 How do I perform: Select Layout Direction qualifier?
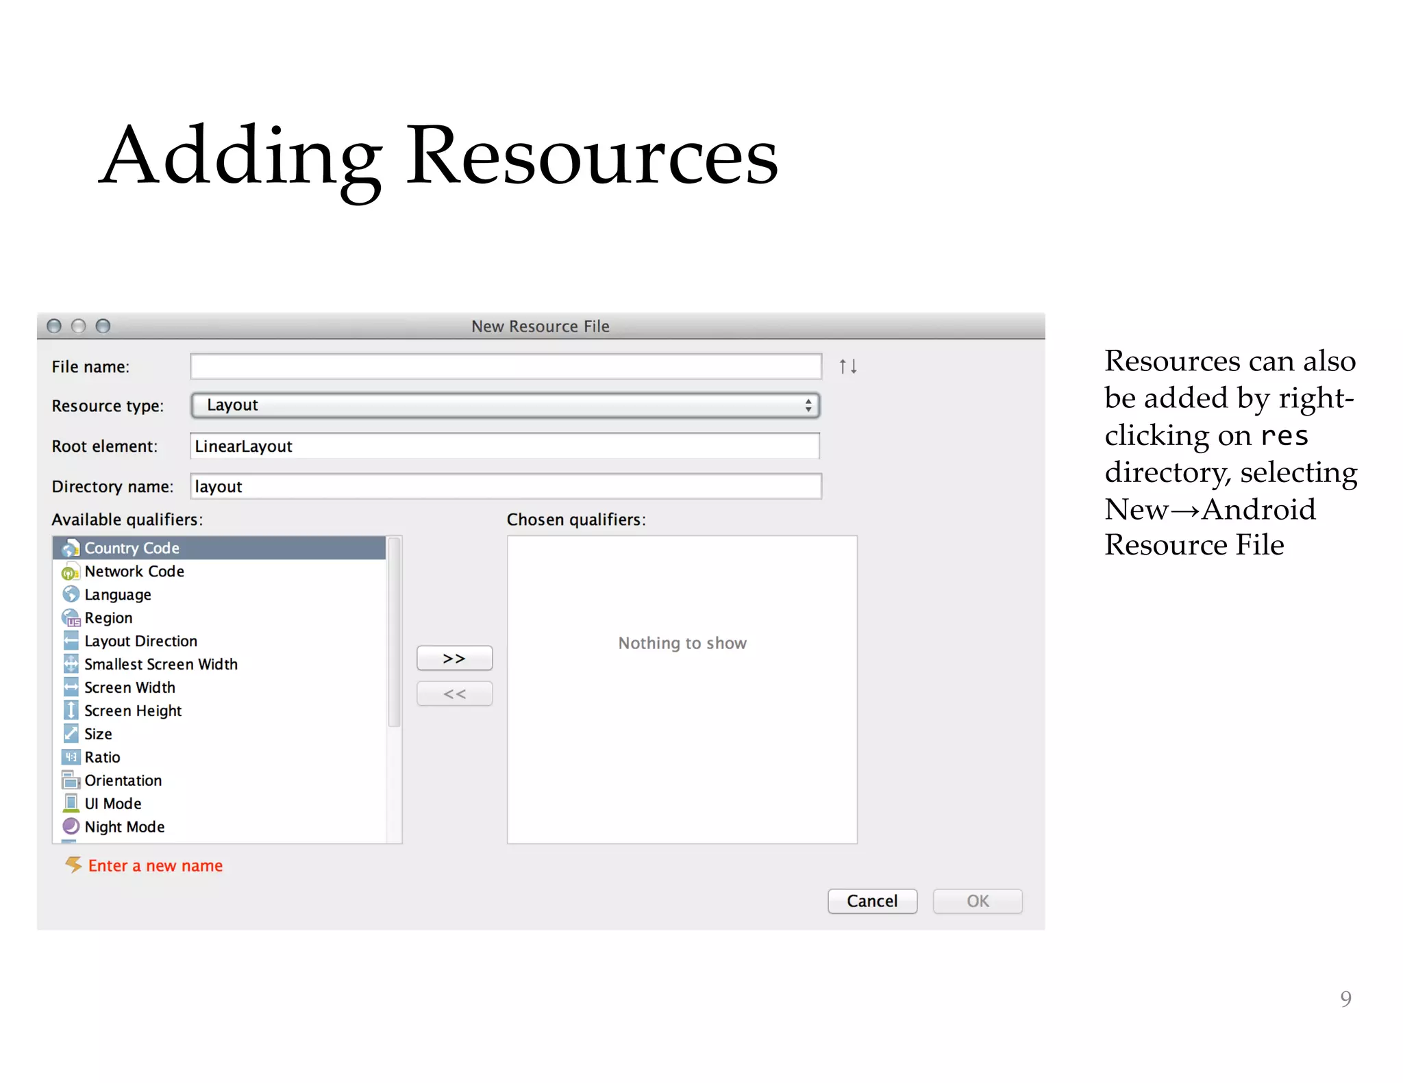tap(219, 641)
